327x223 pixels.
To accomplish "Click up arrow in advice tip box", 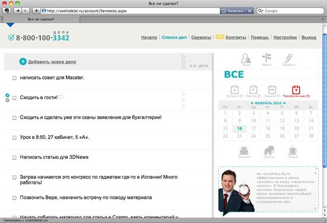I will click(315, 173).
